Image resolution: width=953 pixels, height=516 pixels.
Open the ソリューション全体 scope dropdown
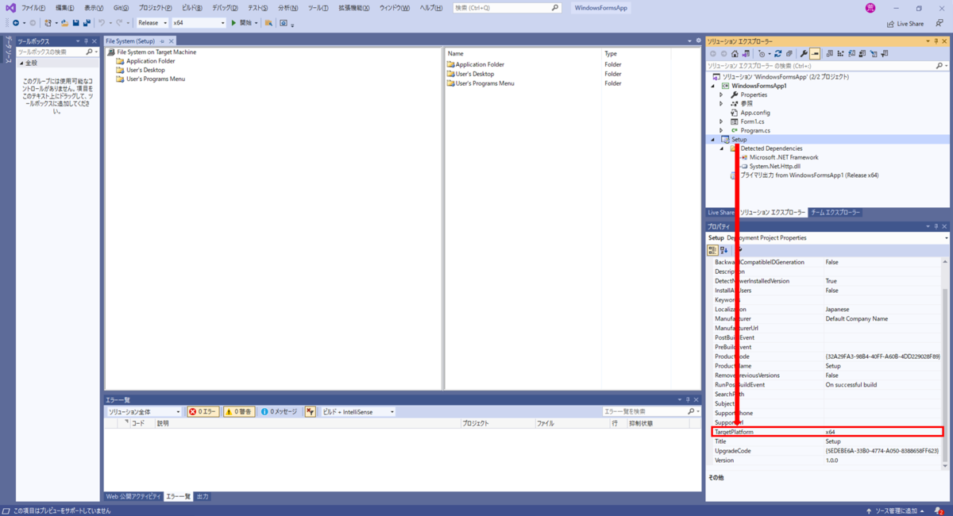144,412
